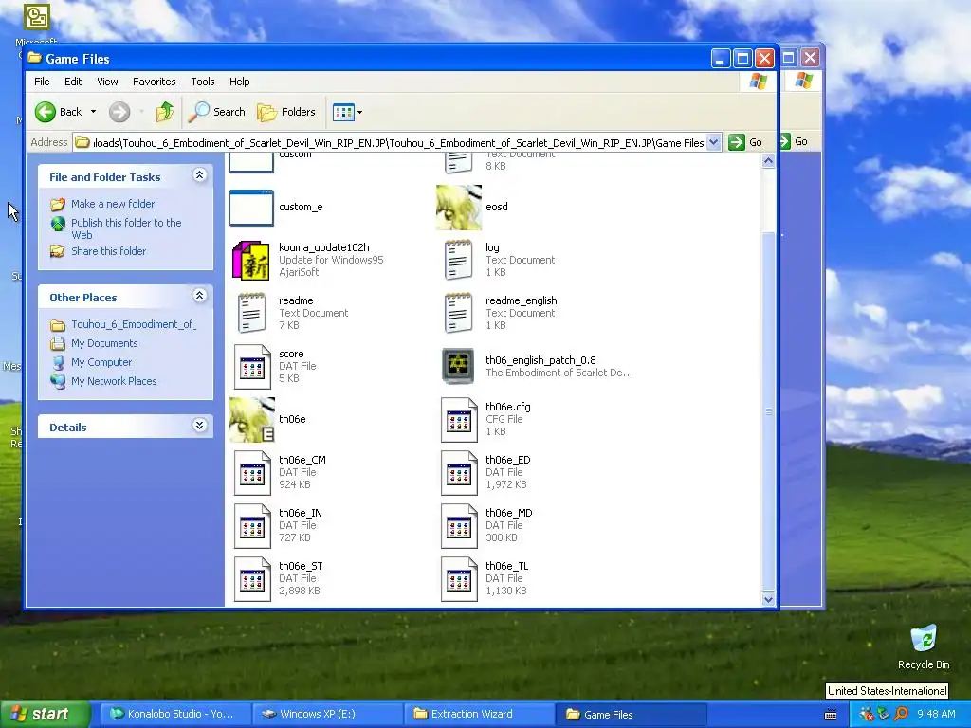This screenshot has height=728, width=971.
Task: Select the log text document icon
Action: tap(458, 260)
